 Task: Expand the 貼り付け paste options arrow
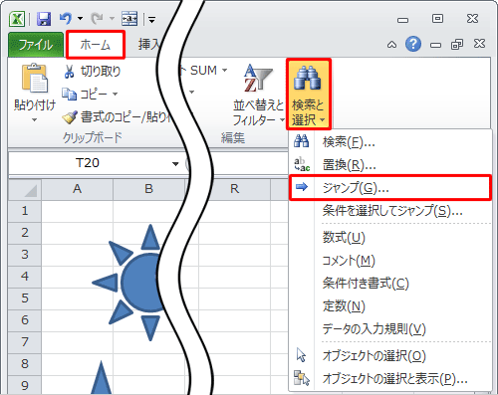coord(35,120)
